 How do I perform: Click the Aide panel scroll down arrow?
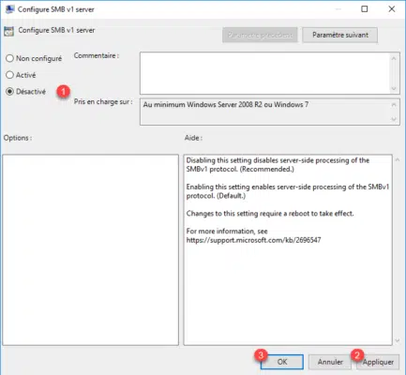[398, 340]
